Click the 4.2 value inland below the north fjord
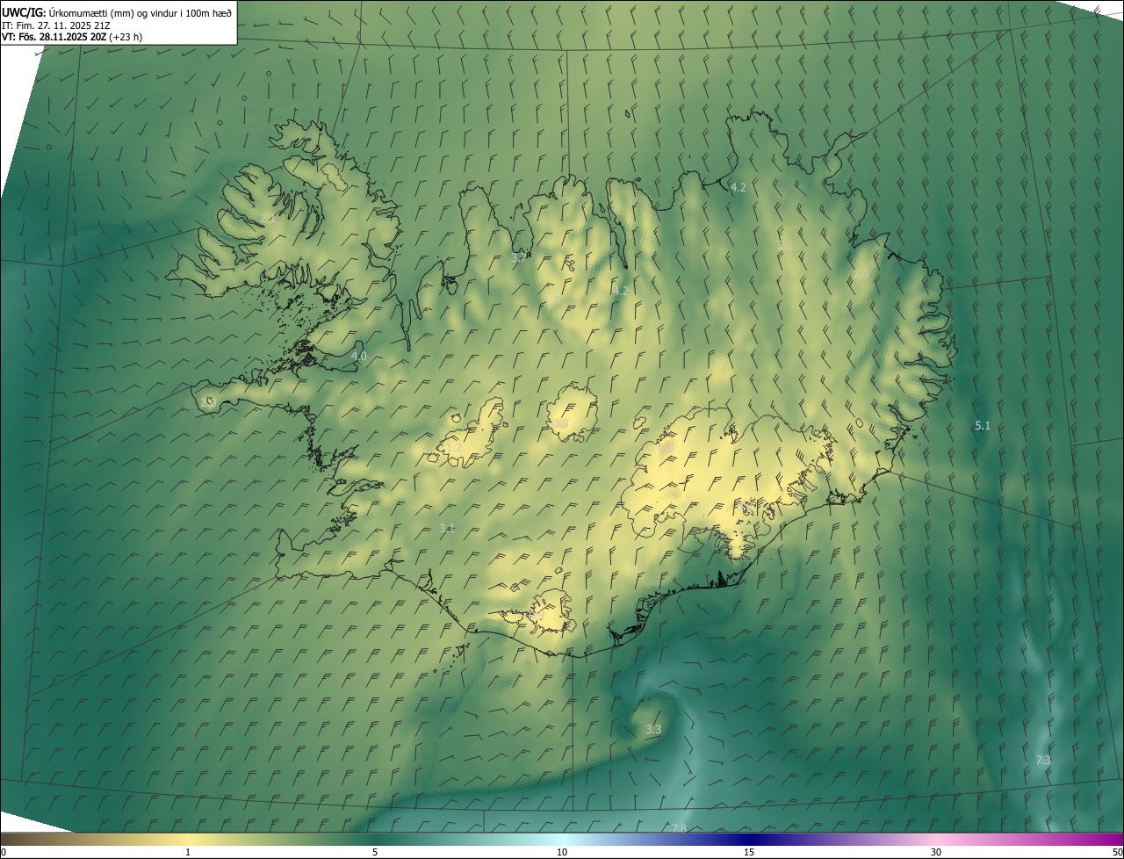This screenshot has height=859, width=1124. [x=621, y=291]
